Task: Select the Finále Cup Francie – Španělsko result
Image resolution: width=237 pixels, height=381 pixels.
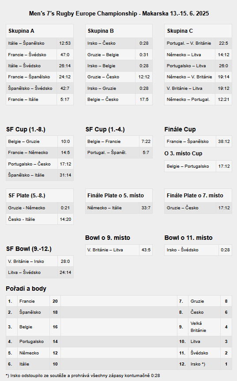Action: click(198, 142)
